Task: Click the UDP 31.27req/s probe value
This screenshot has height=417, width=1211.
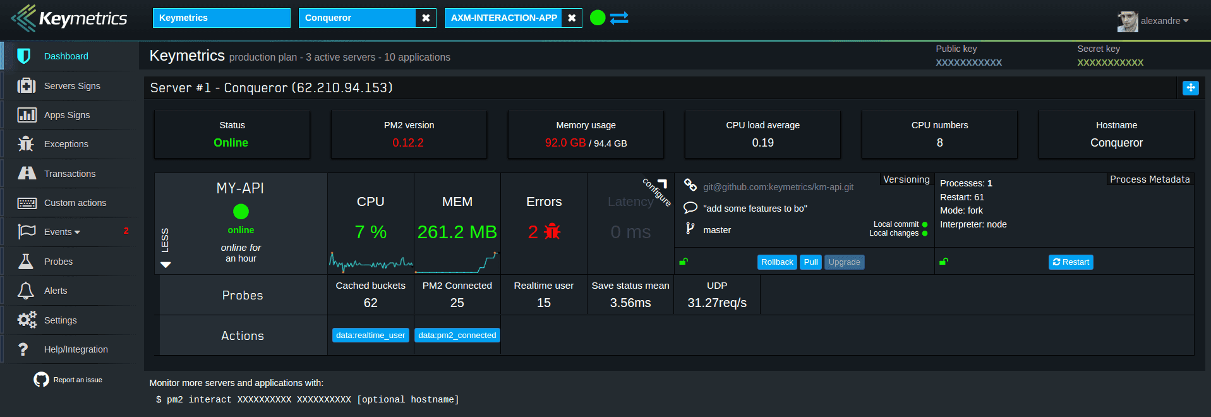Action: point(717,303)
